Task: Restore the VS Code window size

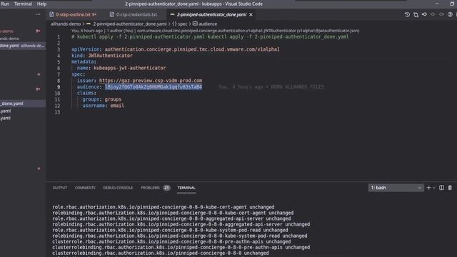Action: [452, 4]
